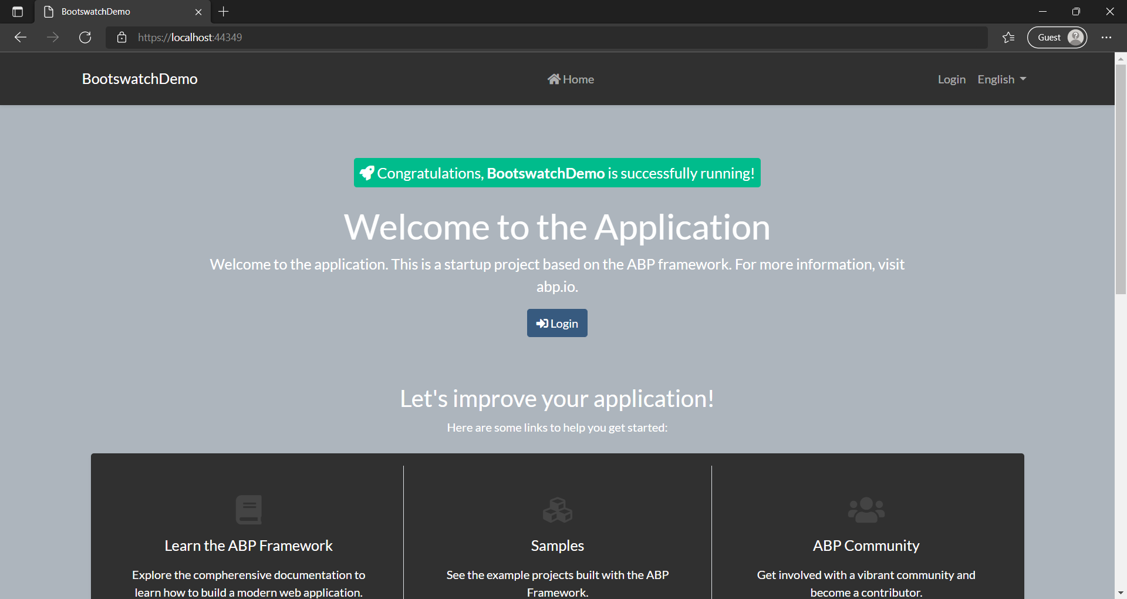
Task: Open the ABP Community heading
Action: click(x=866, y=546)
